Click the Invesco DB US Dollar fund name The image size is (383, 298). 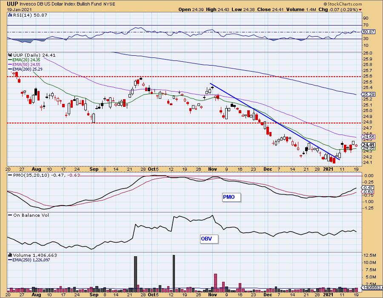(60, 4)
